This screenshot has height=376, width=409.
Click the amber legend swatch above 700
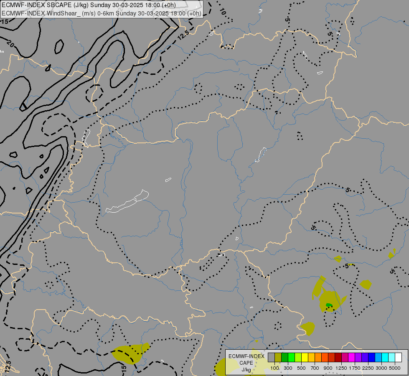[311, 357]
